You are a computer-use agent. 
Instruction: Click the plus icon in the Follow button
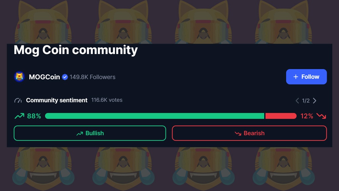296,77
